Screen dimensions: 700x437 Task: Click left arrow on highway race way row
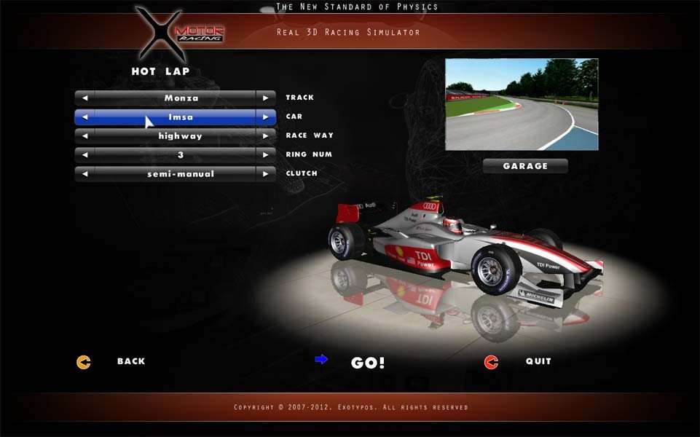coord(84,135)
